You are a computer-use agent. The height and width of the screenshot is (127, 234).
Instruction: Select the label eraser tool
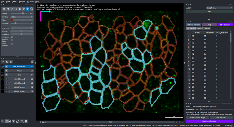coord(7,9)
